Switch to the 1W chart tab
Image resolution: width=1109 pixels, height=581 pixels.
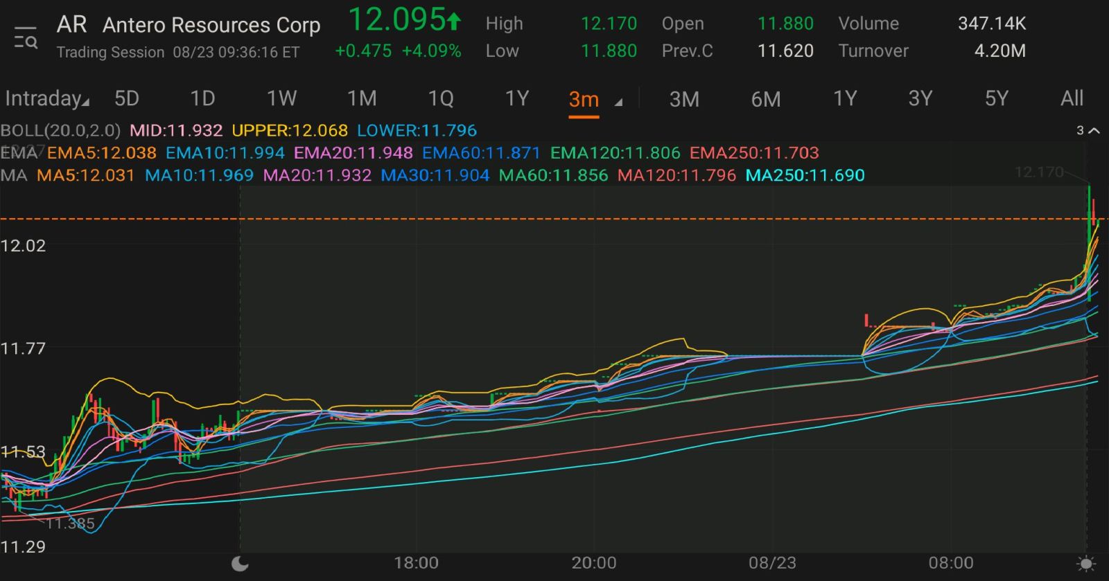281,98
